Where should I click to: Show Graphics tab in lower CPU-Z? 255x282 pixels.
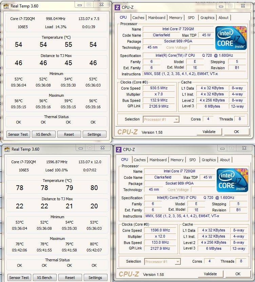[209, 160]
